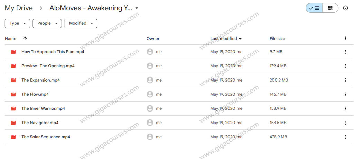Image resolution: width=354 pixels, height=159 pixels.
Task: Open the Modified filter dropdown
Action: [81, 23]
